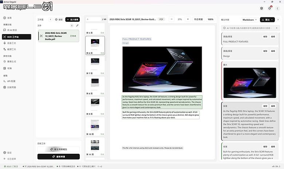284x169 pixels.
Task: Open the notification bell icon
Action: [x=269, y=8]
